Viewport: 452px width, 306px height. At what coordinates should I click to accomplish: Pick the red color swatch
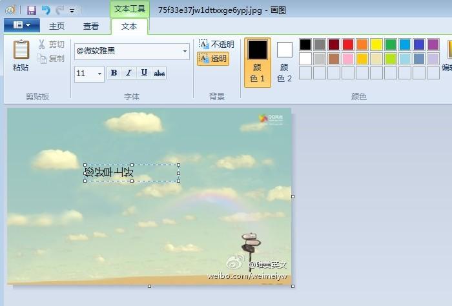coord(348,45)
